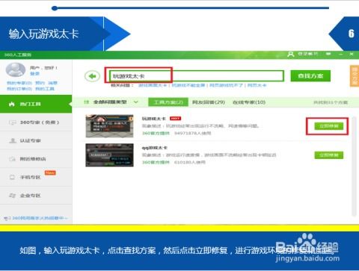Open the 手机专区 phone icon
Viewport: 359px width, 271px height.
coord(12,177)
